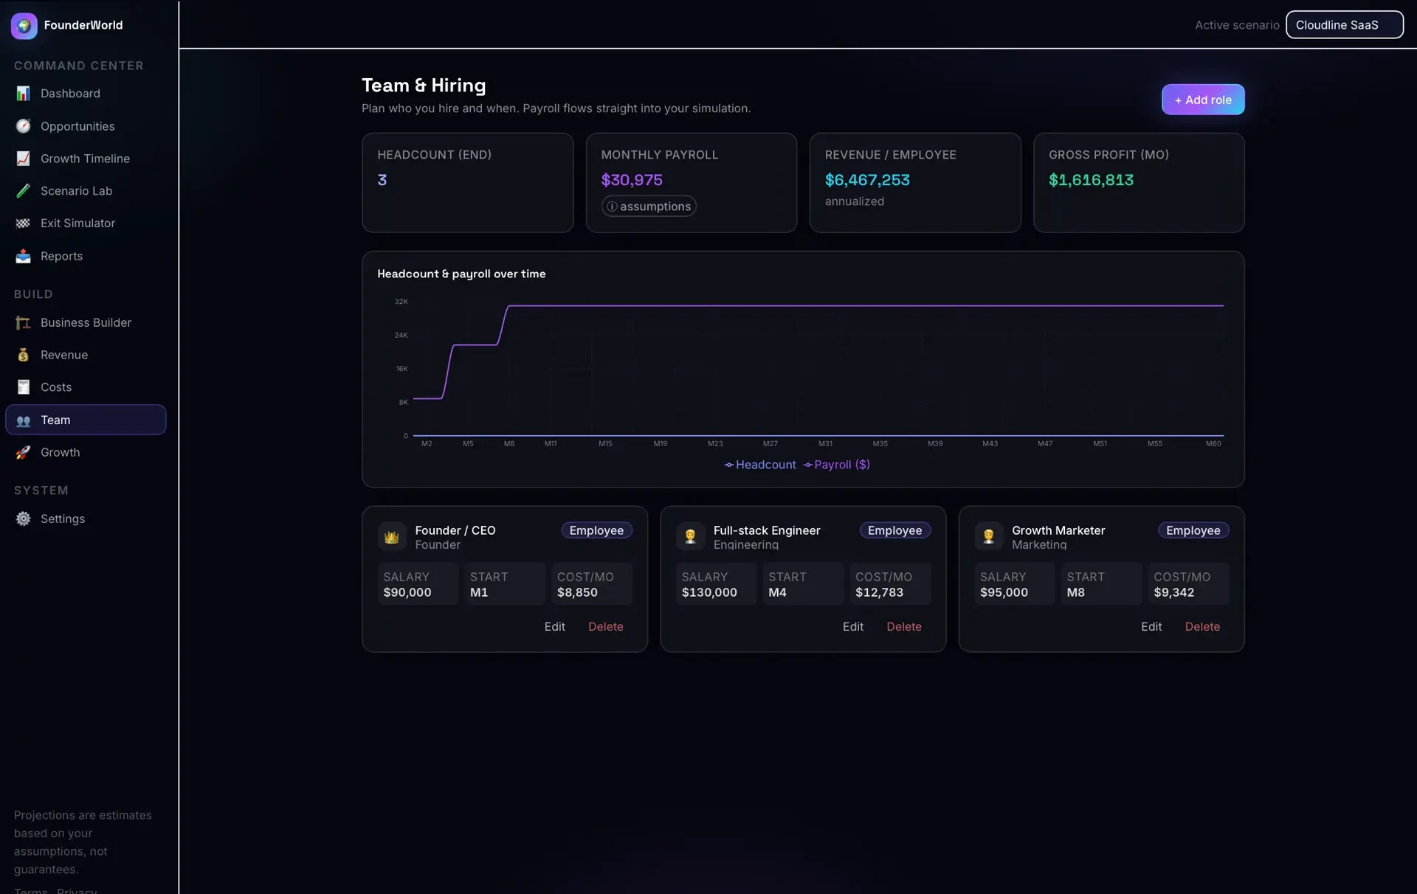Click the FounderWorld globe logo icon
The width and height of the screenshot is (1417, 894).
point(24,26)
